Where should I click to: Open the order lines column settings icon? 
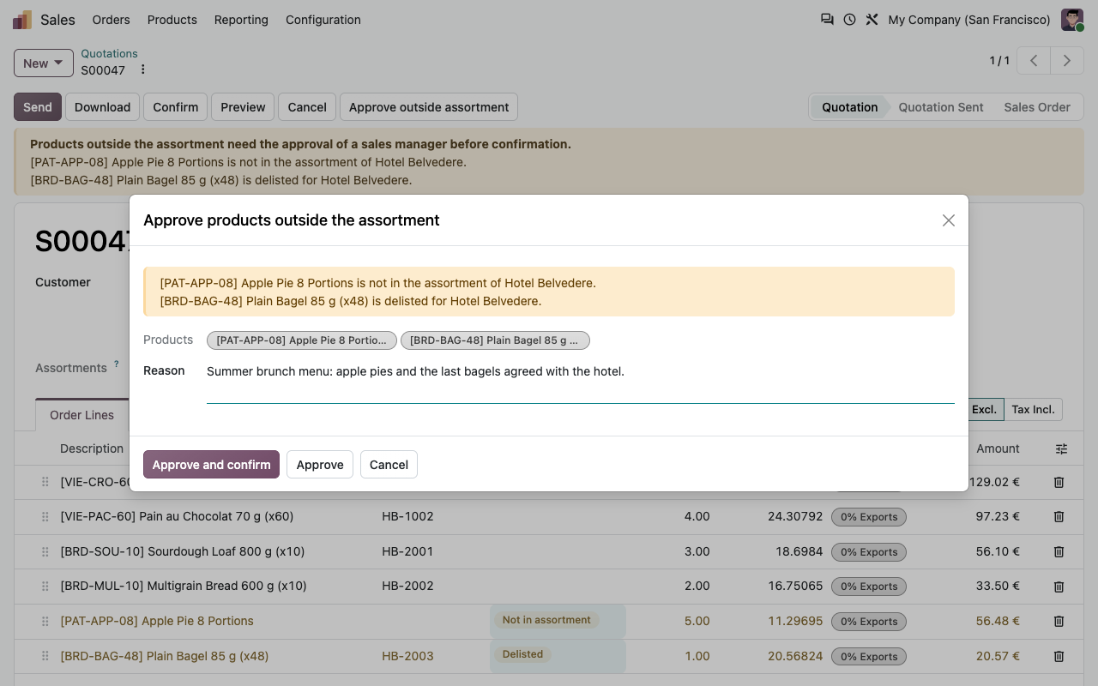click(1062, 448)
